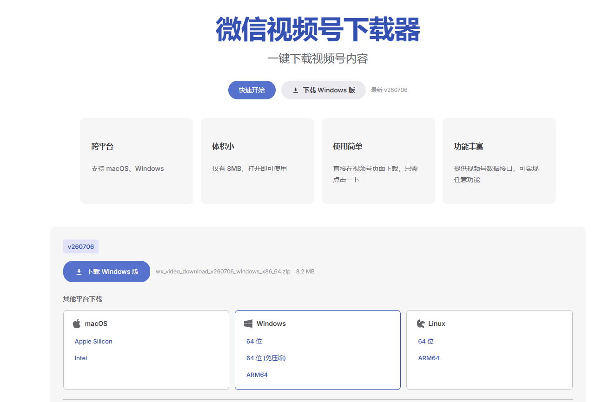596x402 pixels.
Task: Open the Windows 64 位 download link
Action: [x=254, y=341]
